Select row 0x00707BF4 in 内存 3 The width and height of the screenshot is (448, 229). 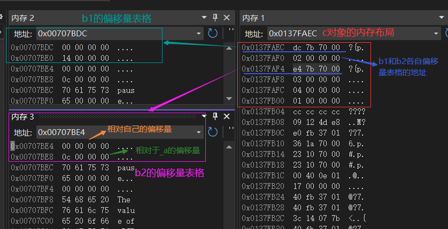[73, 189]
